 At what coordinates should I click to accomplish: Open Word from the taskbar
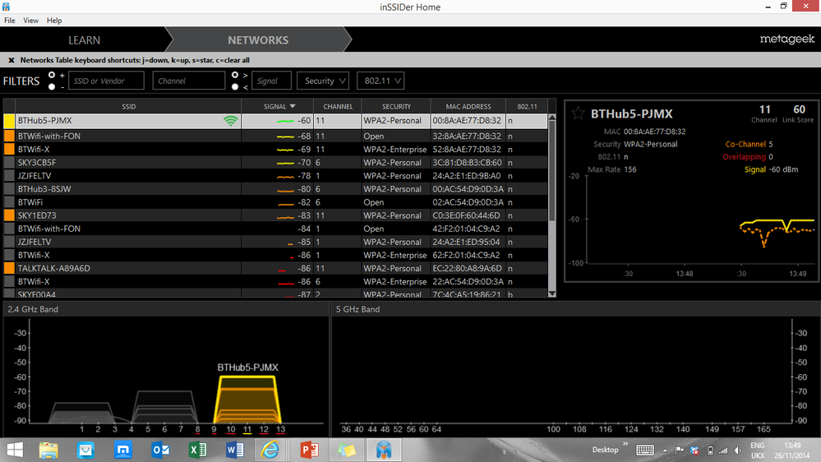click(234, 450)
